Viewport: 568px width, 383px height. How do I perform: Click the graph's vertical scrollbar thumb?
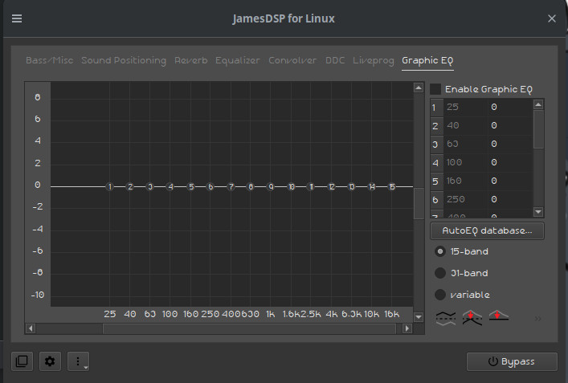419,203
